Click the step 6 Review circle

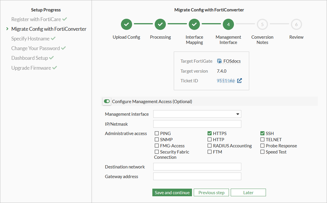click(x=296, y=25)
